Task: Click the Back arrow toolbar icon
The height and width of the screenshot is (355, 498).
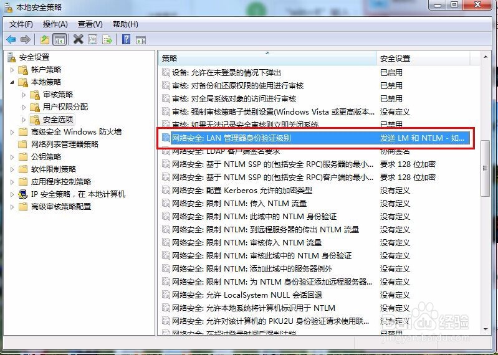Action: pyautogui.click(x=11, y=40)
